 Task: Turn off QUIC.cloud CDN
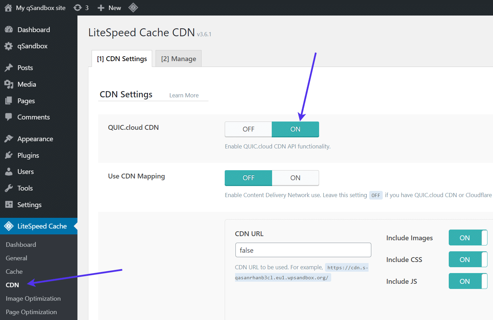[248, 129]
